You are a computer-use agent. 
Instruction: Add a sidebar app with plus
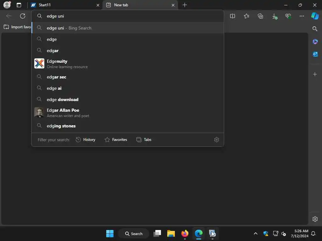click(315, 74)
